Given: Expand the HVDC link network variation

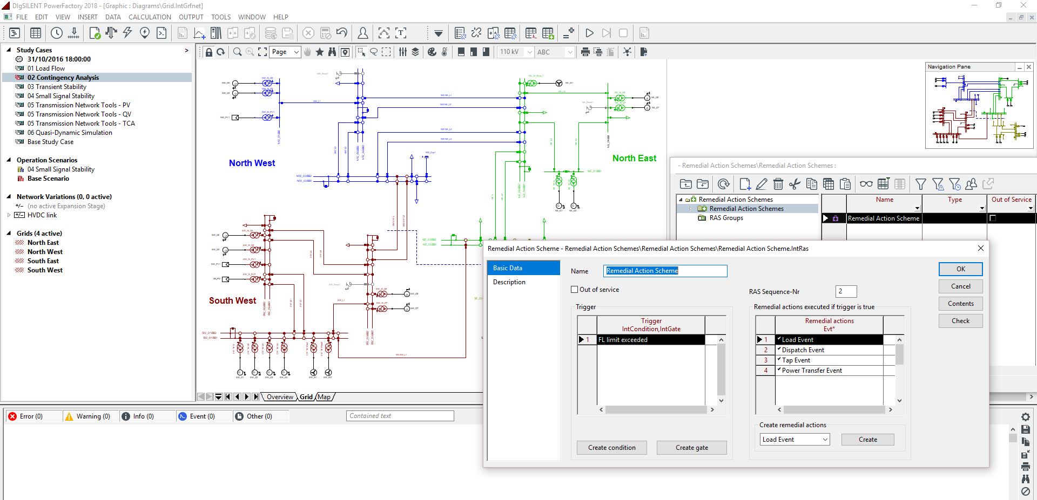Looking at the screenshot, I should (9, 215).
